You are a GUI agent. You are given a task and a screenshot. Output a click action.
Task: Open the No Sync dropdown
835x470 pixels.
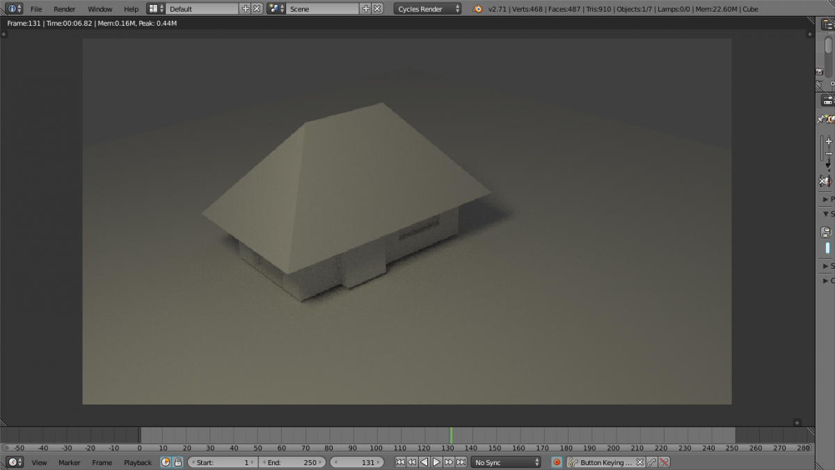point(506,462)
